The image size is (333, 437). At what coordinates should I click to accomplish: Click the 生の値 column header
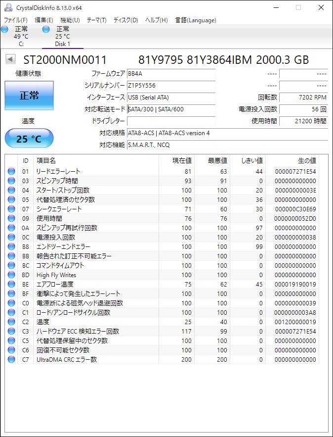tap(292, 160)
